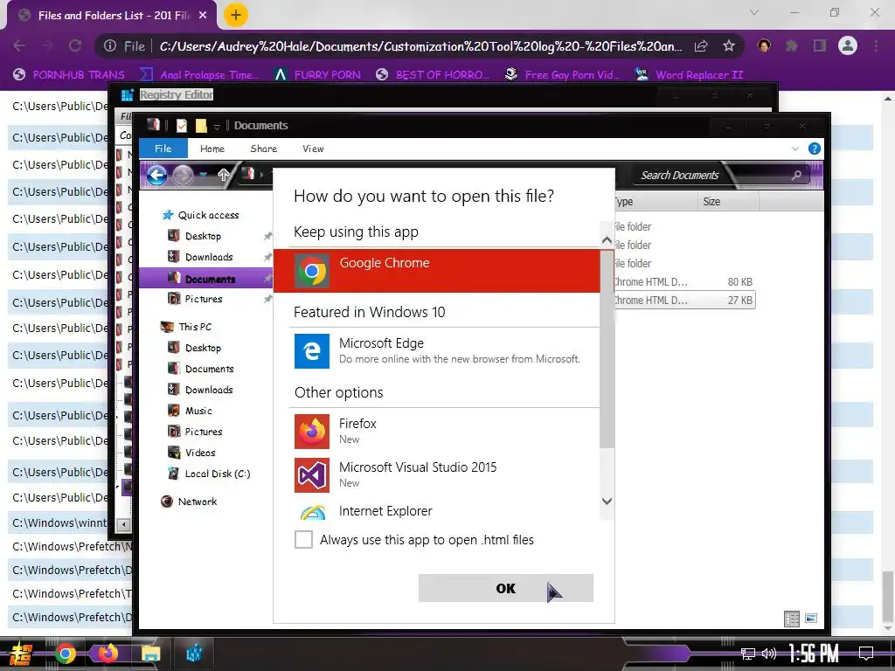The height and width of the screenshot is (671, 895).
Task: Go forward with the explorer Forward arrow
Action: point(183,175)
